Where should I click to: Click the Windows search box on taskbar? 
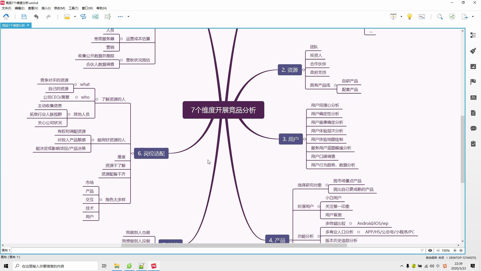tap(55, 266)
